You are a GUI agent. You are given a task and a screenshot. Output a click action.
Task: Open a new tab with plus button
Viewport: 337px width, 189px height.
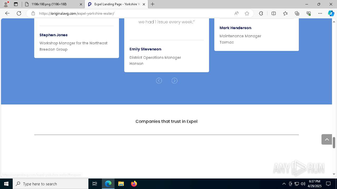tap(153, 4)
